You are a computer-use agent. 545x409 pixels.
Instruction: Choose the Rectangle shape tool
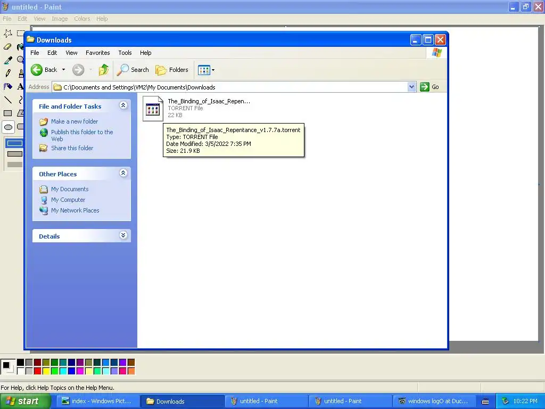click(x=7, y=113)
